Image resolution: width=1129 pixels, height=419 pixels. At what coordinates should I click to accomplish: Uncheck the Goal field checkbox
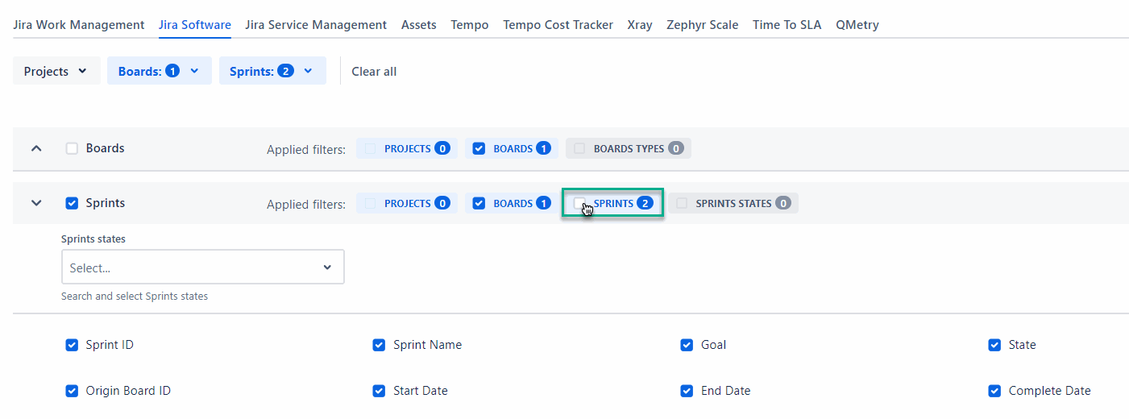[x=687, y=345]
